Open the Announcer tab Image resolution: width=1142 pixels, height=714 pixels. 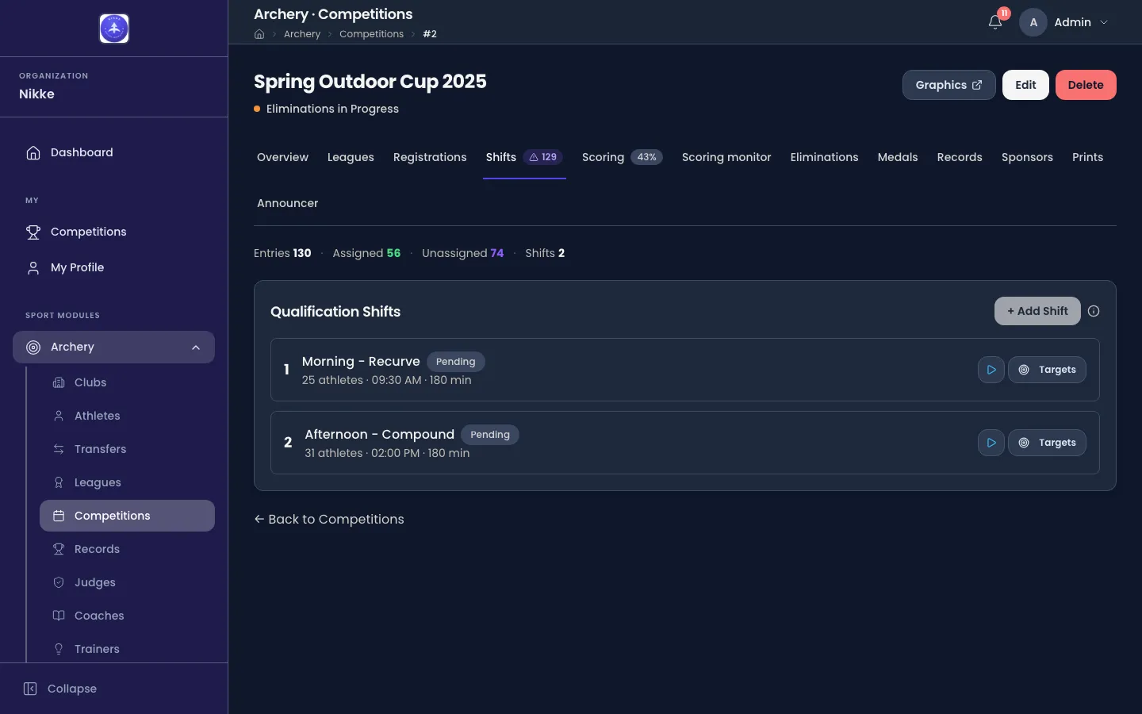[x=287, y=203]
